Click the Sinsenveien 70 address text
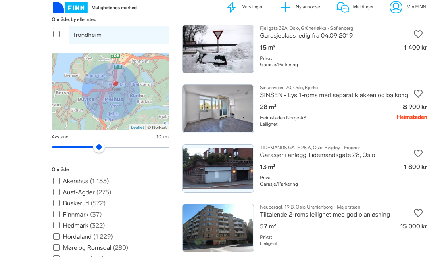 289,88
